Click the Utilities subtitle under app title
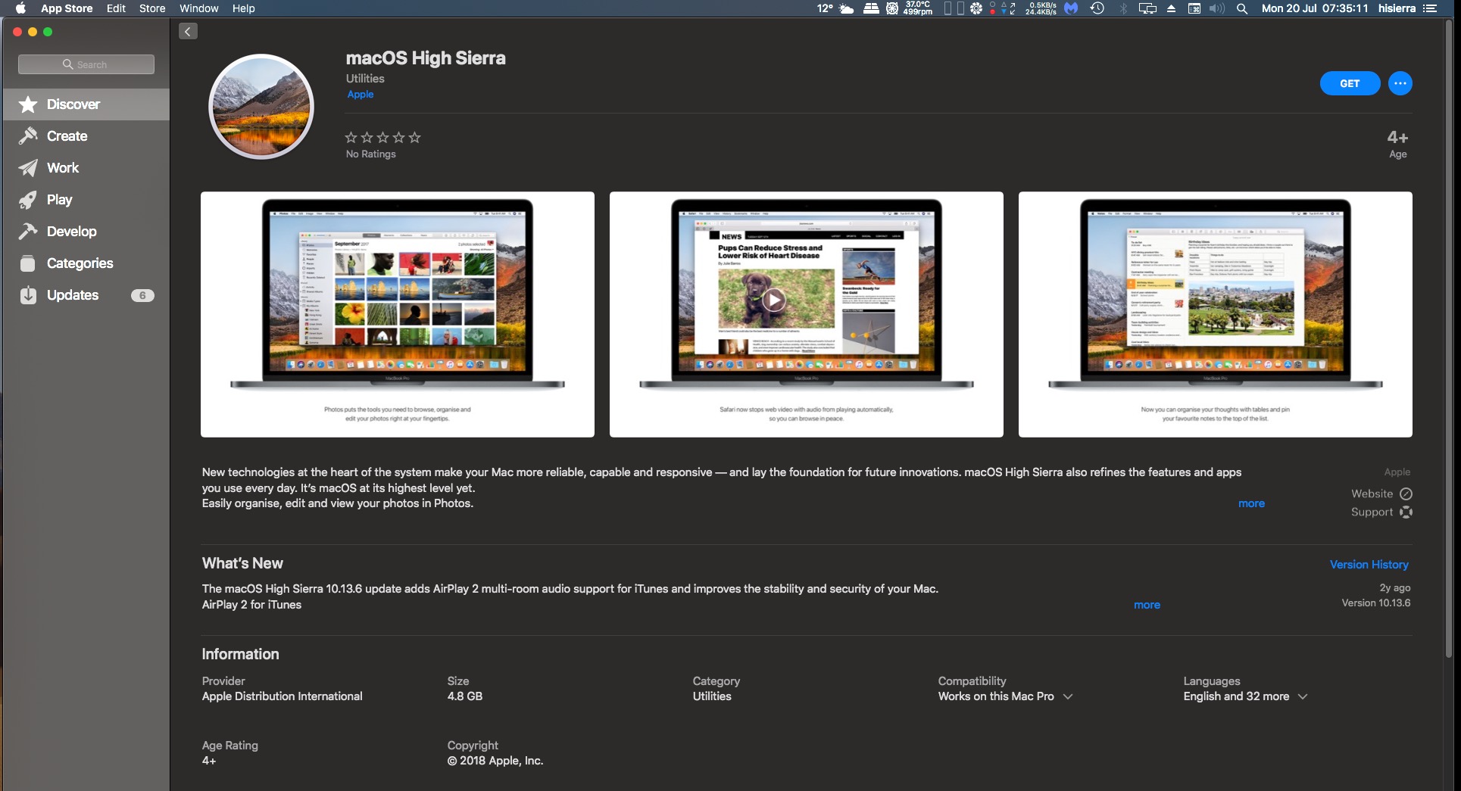The image size is (1461, 791). (365, 79)
